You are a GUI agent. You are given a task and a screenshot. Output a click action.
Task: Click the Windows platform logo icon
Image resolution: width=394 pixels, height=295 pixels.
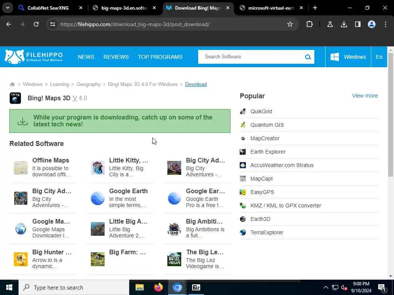pyautogui.click(x=334, y=57)
